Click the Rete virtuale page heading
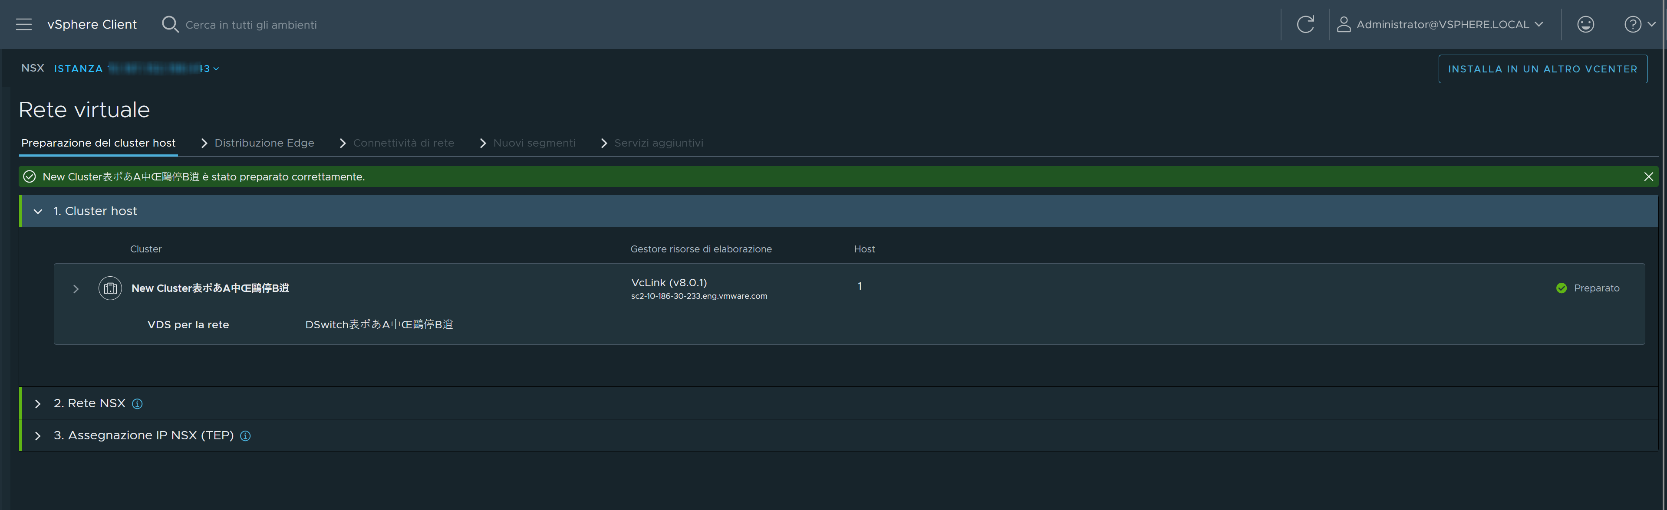1667x510 pixels. click(84, 110)
